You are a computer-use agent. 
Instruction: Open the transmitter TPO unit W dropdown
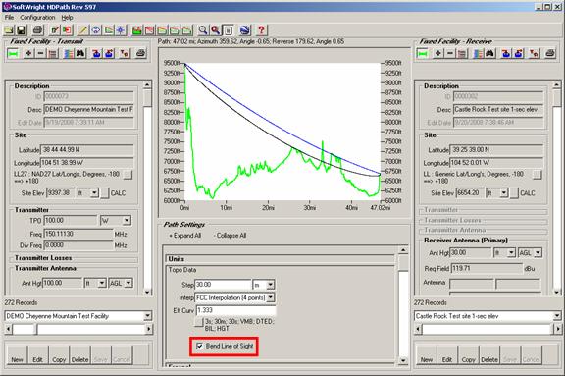click(127, 220)
